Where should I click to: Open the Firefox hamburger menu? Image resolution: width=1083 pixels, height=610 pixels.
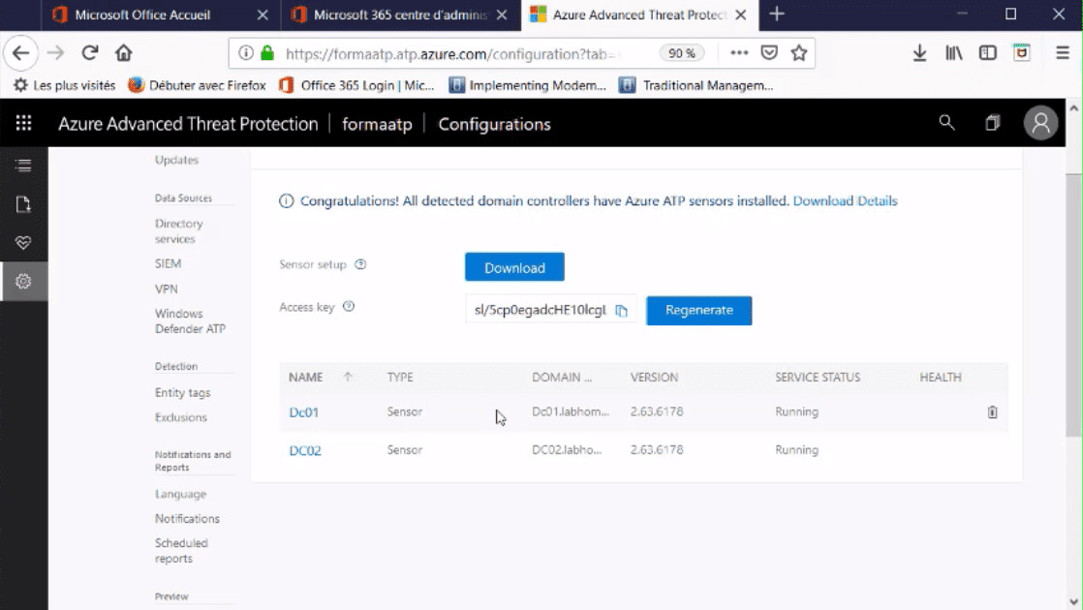[x=1063, y=53]
